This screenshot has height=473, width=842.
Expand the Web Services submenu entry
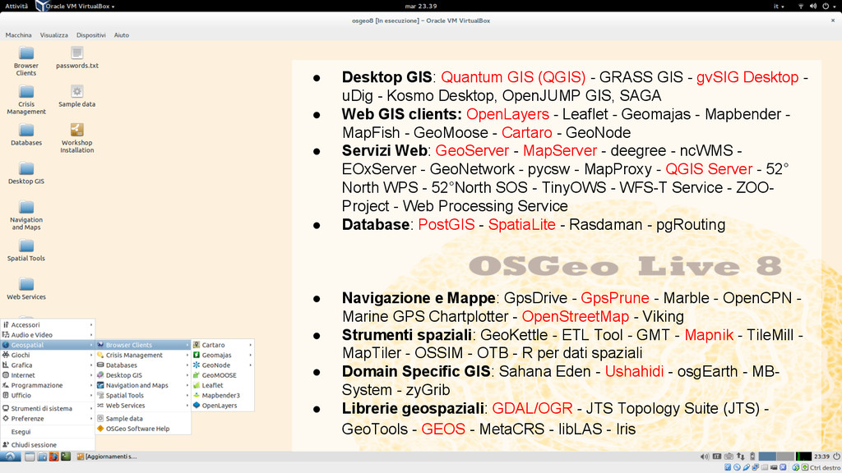143,406
